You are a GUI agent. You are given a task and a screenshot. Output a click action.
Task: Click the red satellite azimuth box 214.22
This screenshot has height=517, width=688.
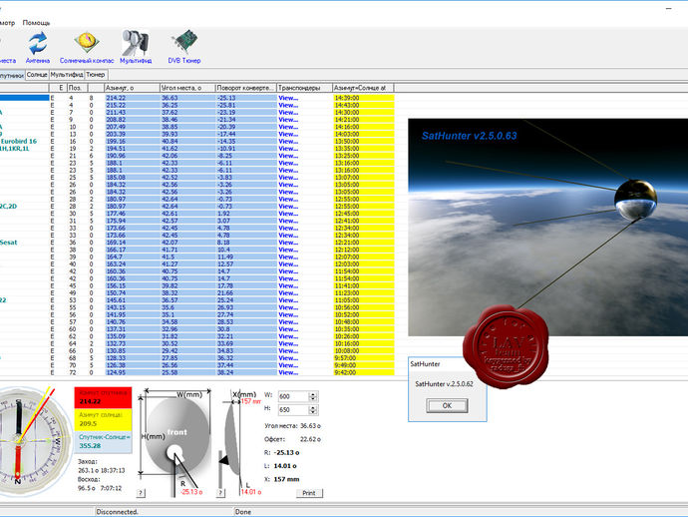click(103, 397)
